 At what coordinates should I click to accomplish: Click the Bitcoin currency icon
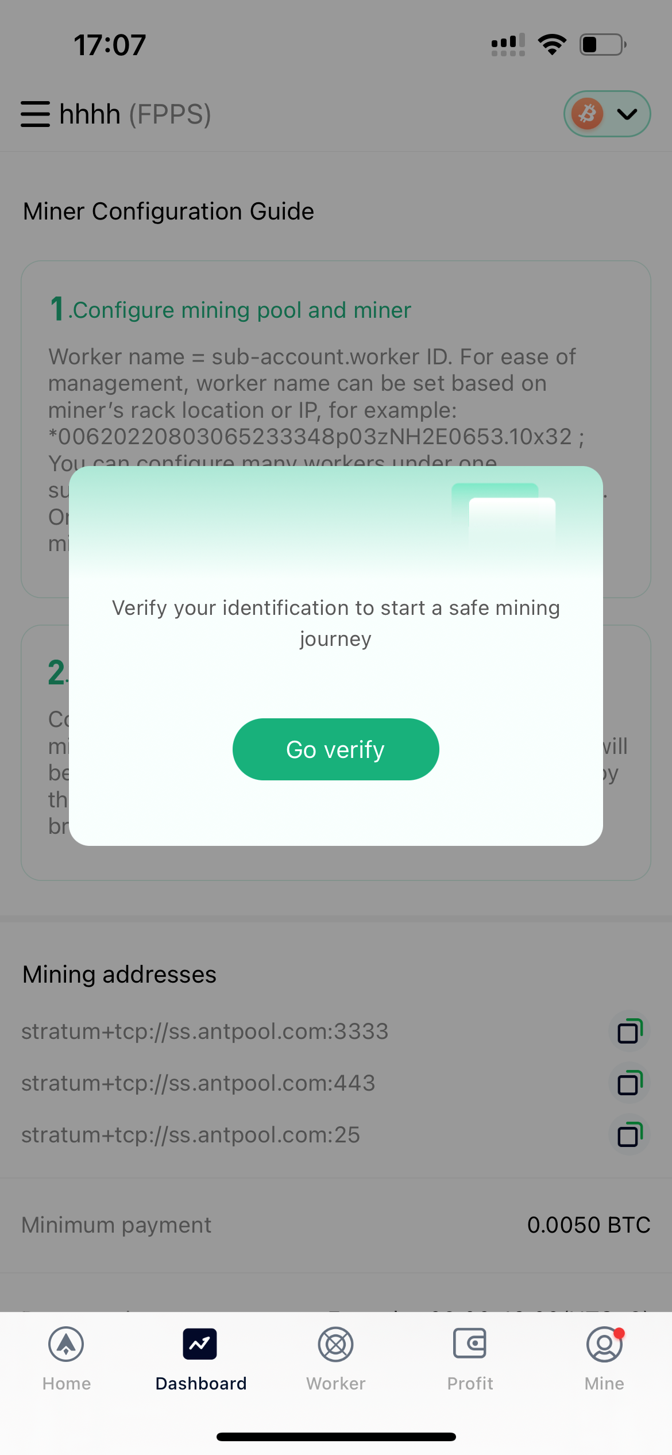pyautogui.click(x=586, y=114)
